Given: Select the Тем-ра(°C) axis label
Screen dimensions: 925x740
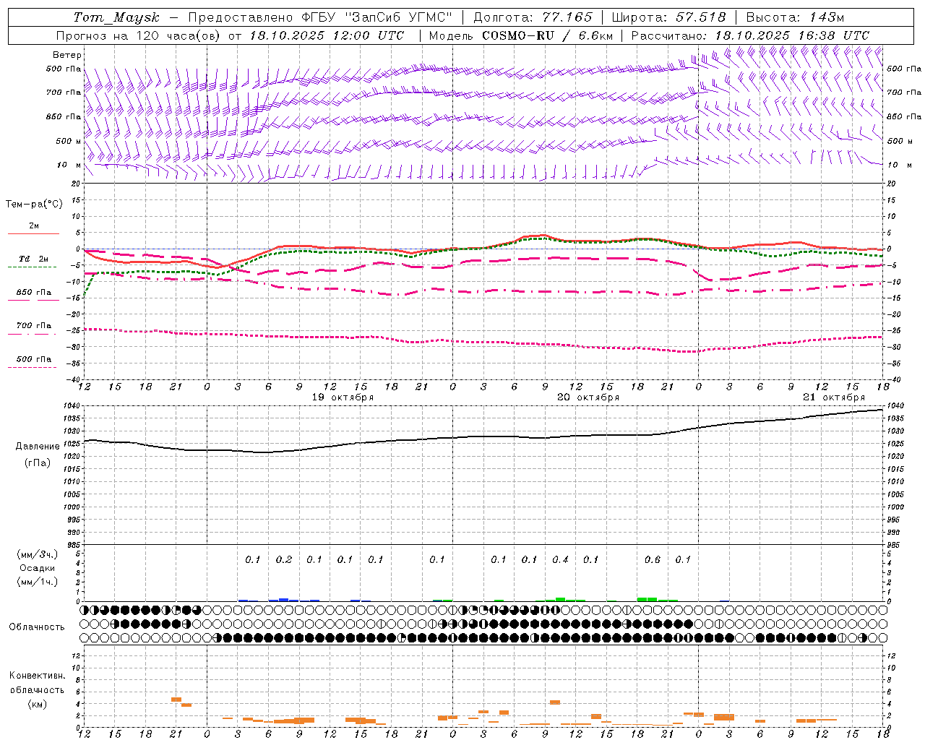Looking at the screenshot, I should pos(34,205).
